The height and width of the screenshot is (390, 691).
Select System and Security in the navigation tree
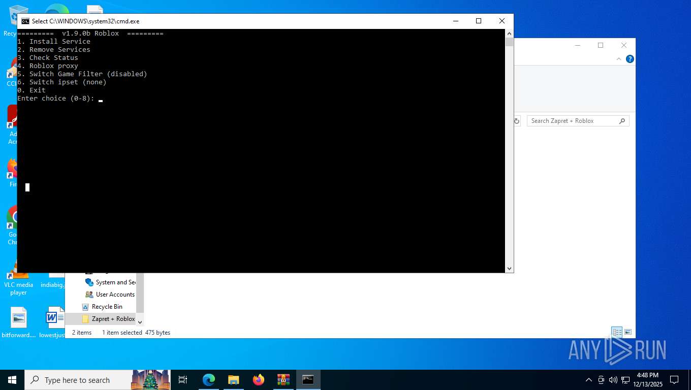pyautogui.click(x=110, y=282)
